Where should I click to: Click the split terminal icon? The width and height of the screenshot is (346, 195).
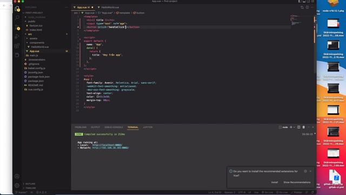298,127
